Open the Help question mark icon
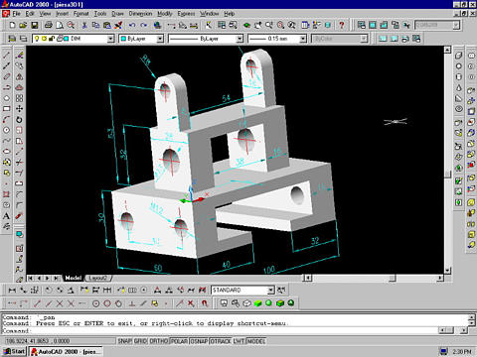Image resolution: width=477 pixels, height=357 pixels. (x=342, y=25)
